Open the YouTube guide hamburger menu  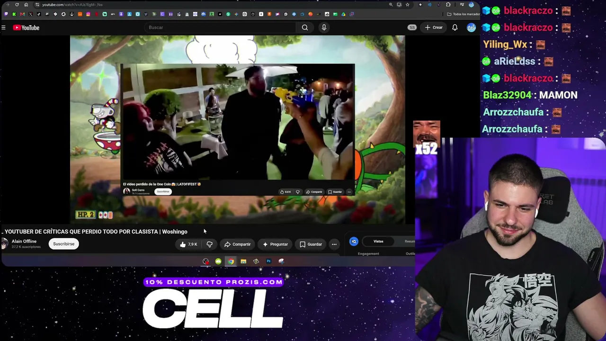pyautogui.click(x=3, y=27)
